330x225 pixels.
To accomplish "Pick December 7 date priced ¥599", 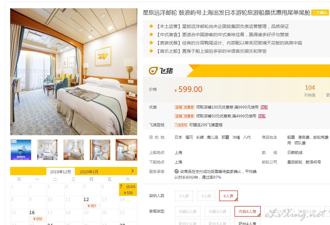I will (x=128, y=189).
